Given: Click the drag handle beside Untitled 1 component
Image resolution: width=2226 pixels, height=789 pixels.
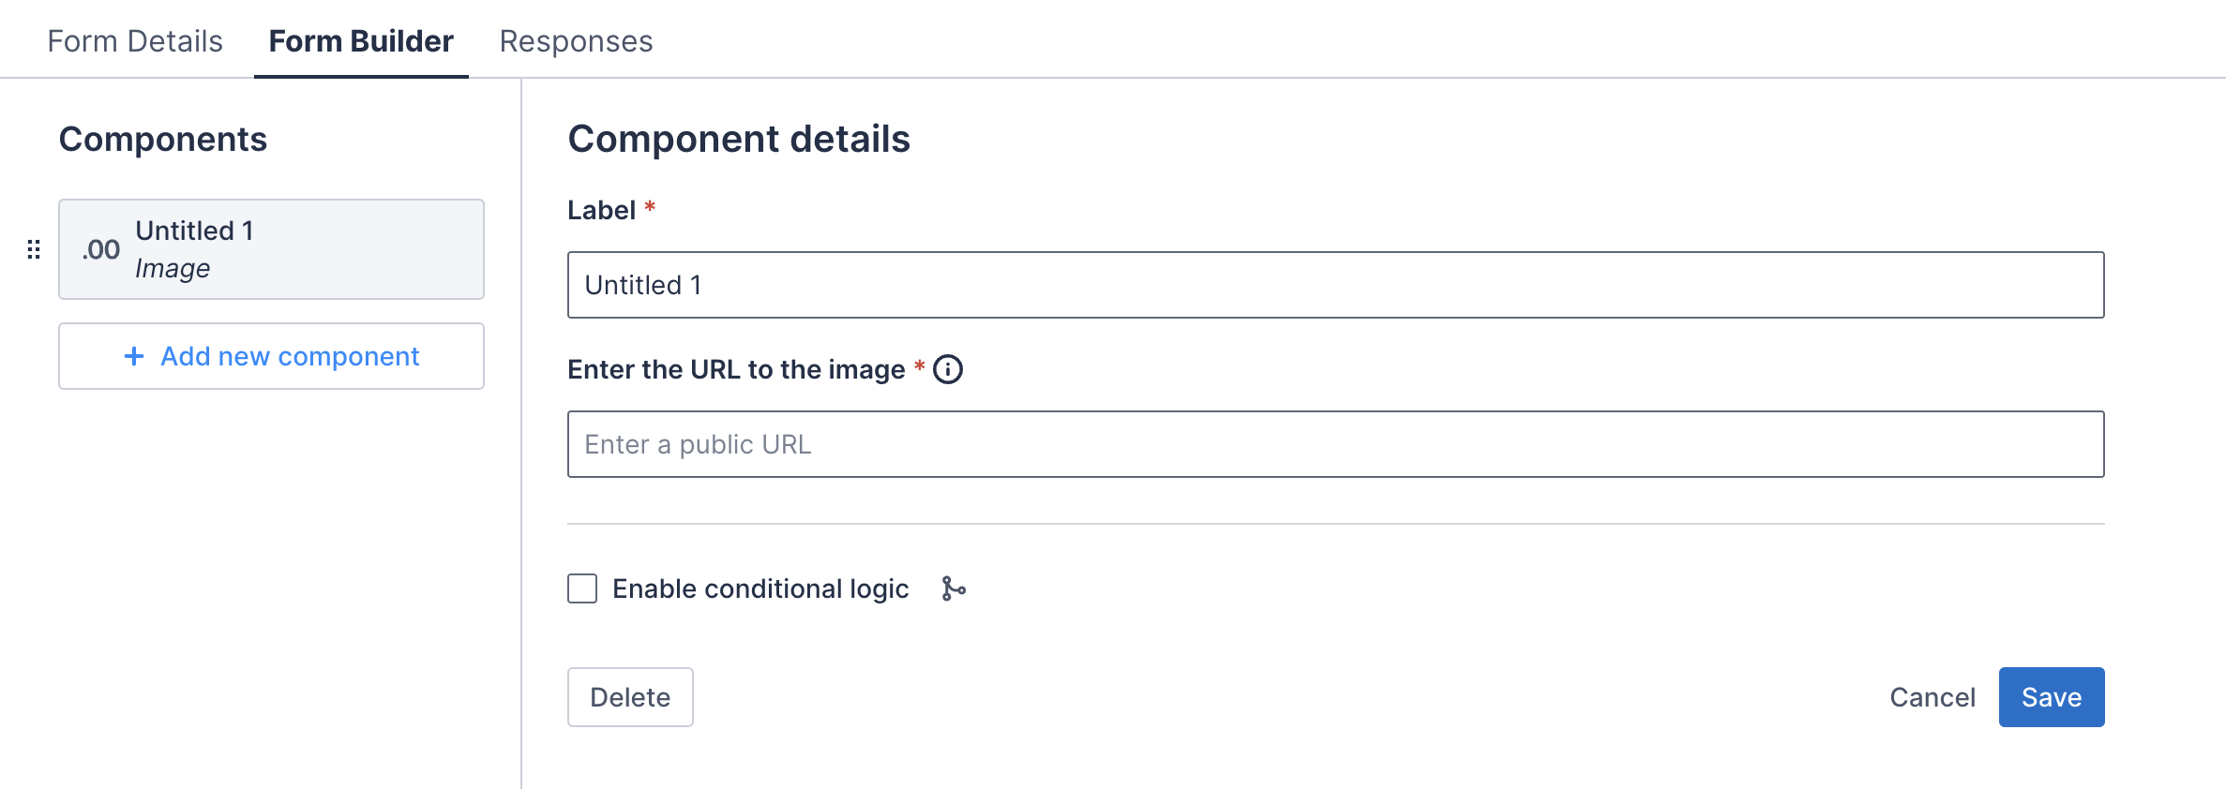Looking at the screenshot, I should tap(35, 249).
